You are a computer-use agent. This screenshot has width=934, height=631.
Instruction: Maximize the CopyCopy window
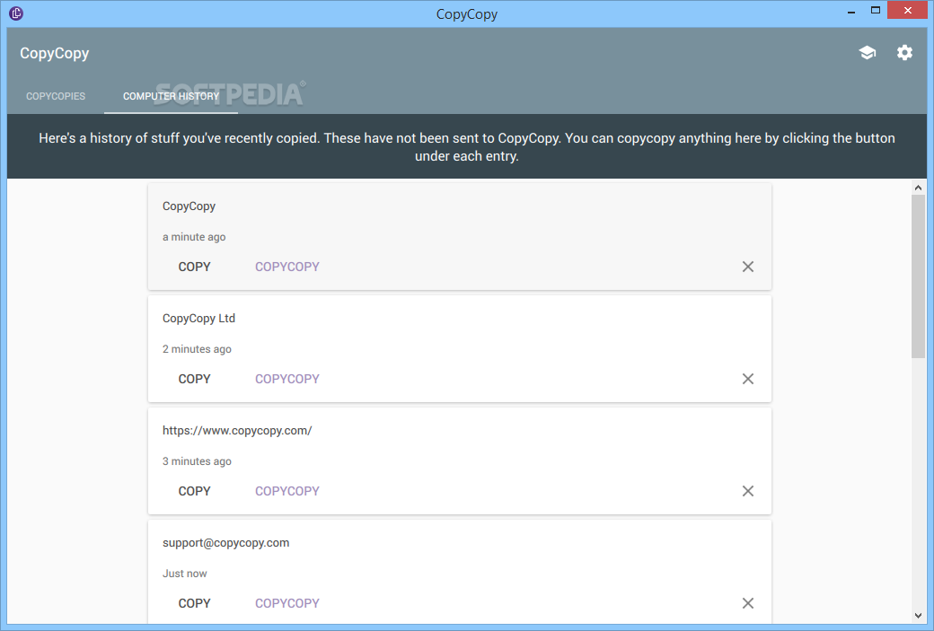pyautogui.click(x=875, y=10)
